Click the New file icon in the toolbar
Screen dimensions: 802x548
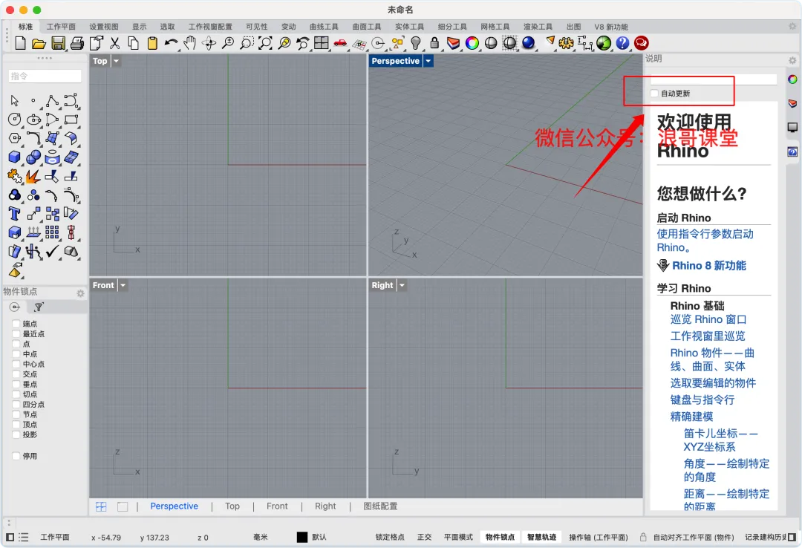(x=21, y=43)
